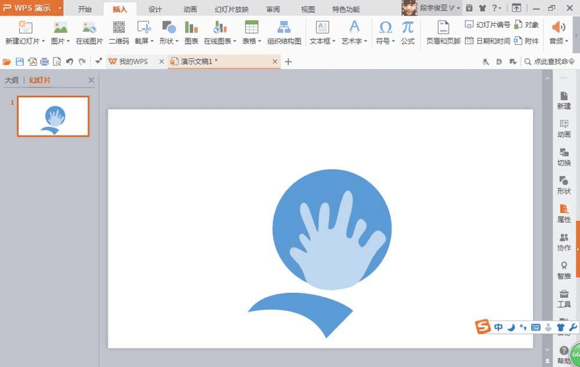Viewport: 580px width, 367px height.
Task: Expand the 截屏 dropdown arrow
Action: (x=152, y=41)
